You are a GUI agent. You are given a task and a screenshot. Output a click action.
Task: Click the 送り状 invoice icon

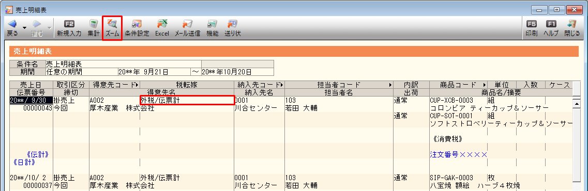coord(233,24)
